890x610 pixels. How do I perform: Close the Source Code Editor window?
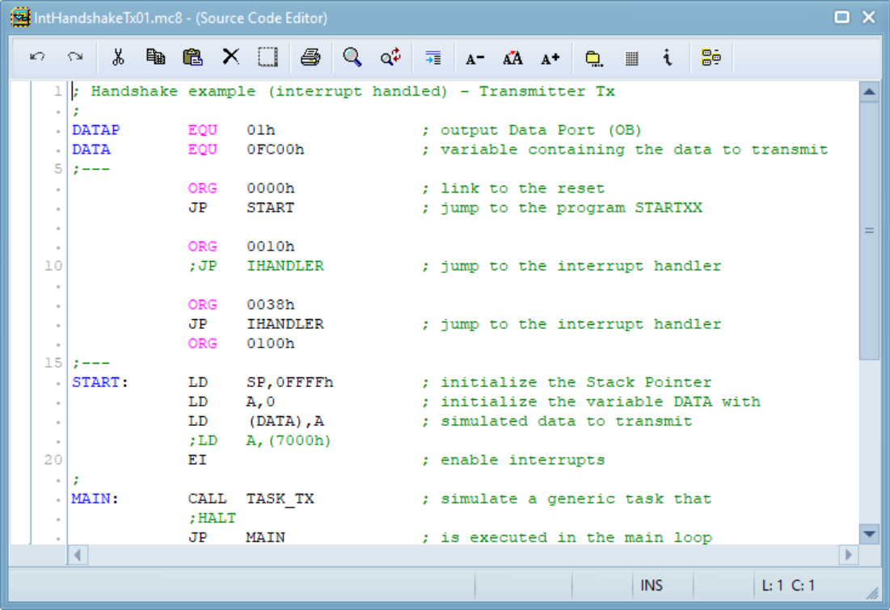(869, 17)
